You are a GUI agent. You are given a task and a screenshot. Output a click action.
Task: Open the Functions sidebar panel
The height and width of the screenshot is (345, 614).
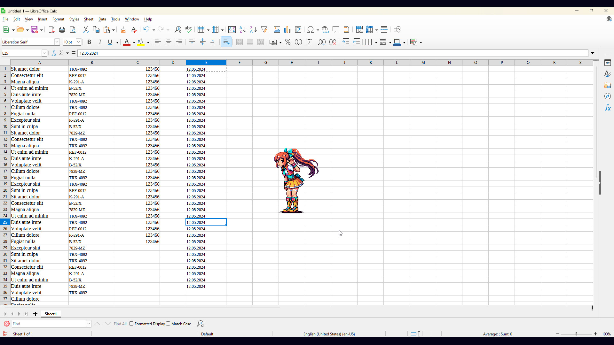[x=608, y=108]
